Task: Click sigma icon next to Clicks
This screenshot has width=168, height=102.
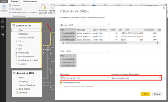Action: point(16,41)
